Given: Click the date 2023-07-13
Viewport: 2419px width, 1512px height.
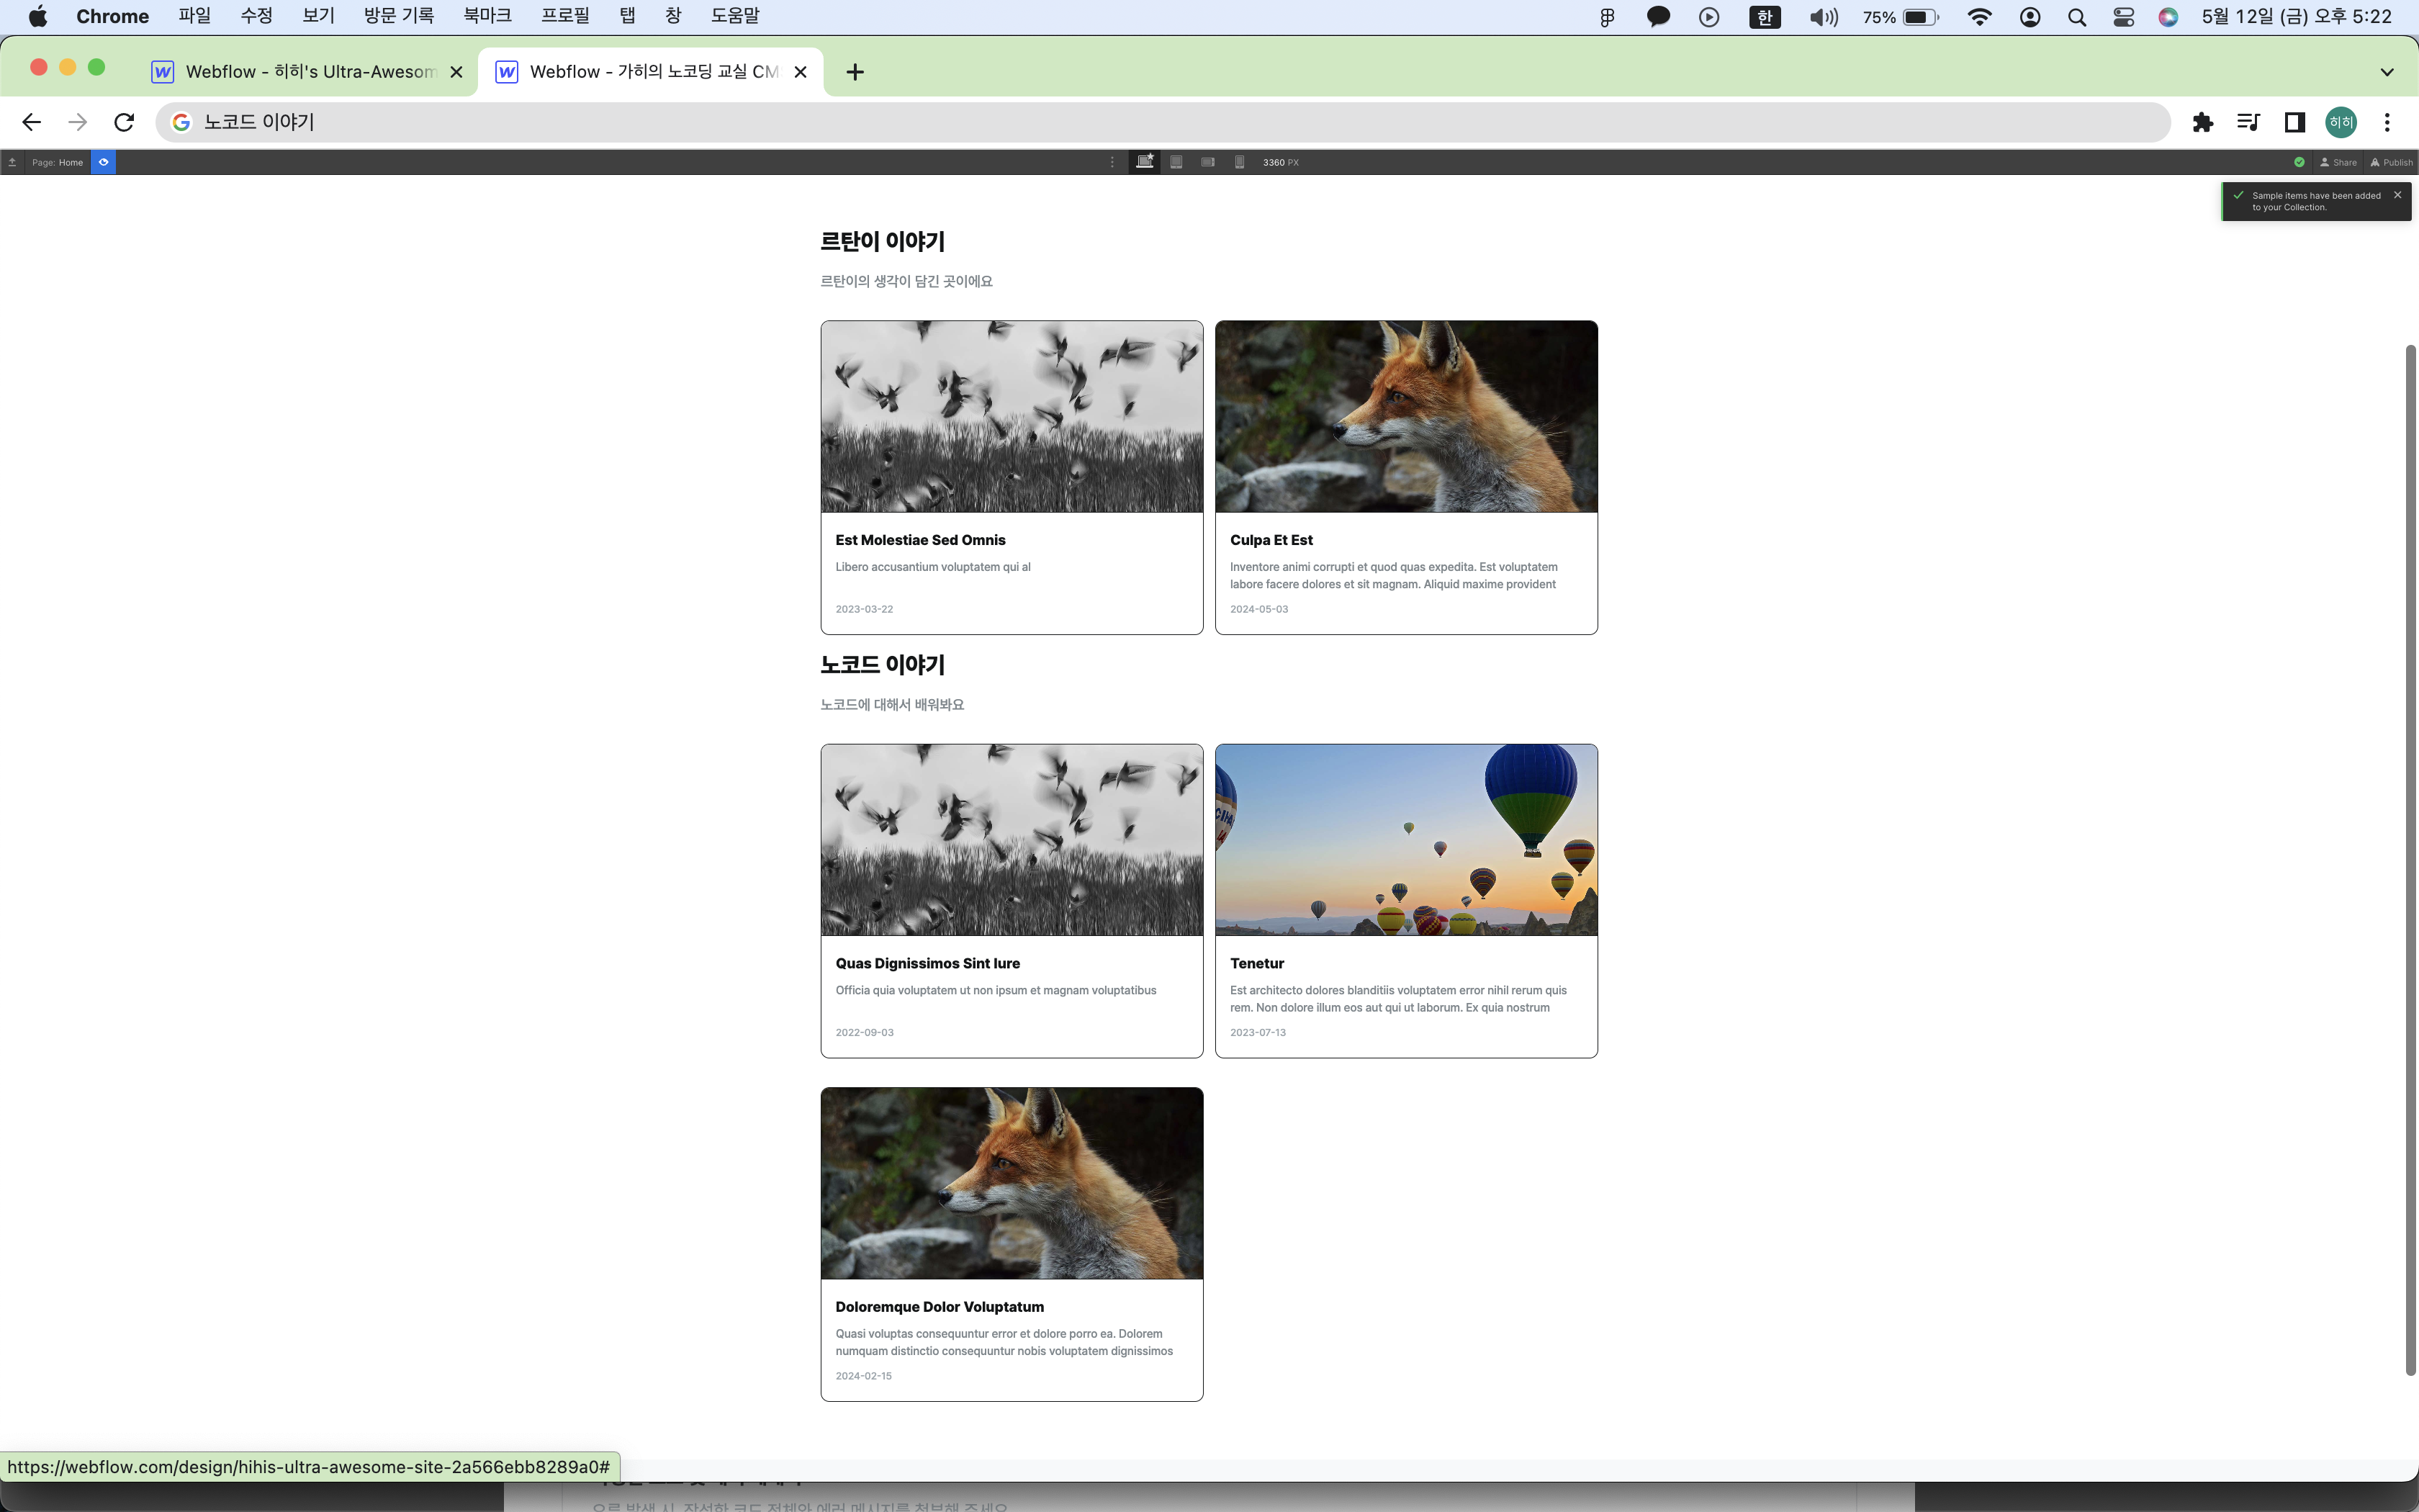Looking at the screenshot, I should [1258, 1032].
